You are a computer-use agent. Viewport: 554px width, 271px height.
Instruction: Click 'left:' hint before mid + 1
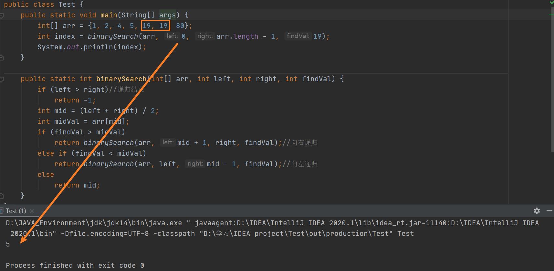168,142
